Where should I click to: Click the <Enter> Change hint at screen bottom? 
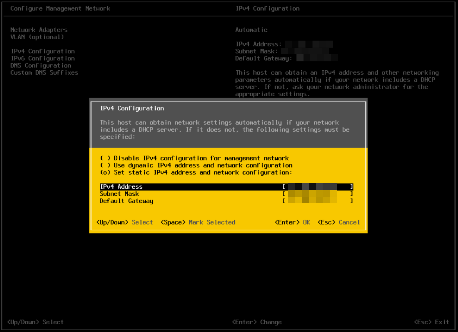coord(257,322)
